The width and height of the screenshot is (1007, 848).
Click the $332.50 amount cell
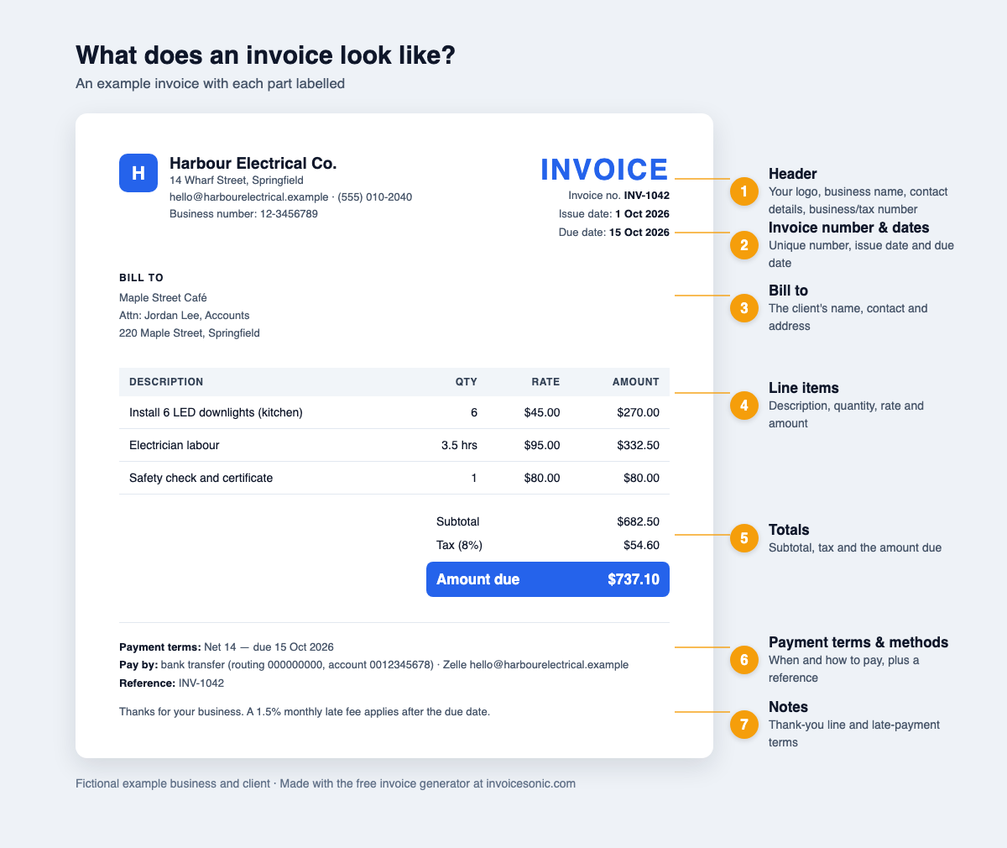click(638, 445)
